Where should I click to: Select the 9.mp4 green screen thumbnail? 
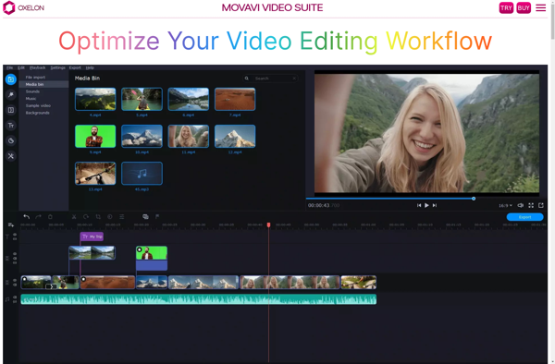click(x=95, y=136)
